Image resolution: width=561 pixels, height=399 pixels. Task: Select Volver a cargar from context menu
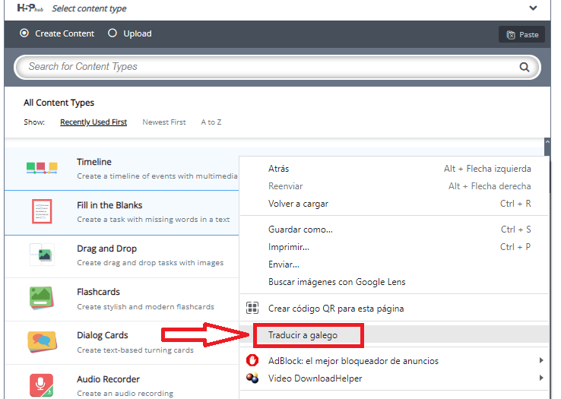(x=298, y=204)
